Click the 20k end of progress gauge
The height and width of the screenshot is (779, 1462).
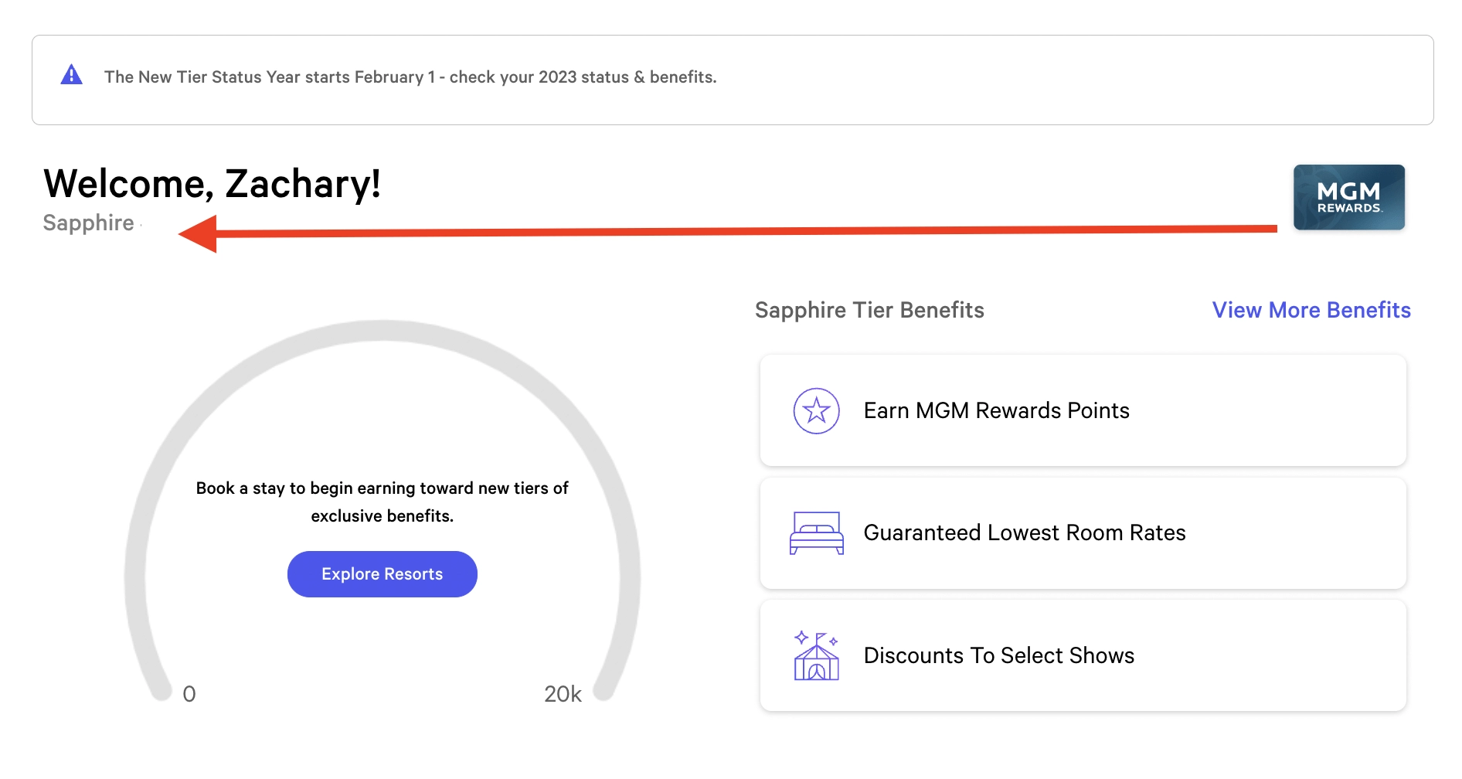point(563,694)
